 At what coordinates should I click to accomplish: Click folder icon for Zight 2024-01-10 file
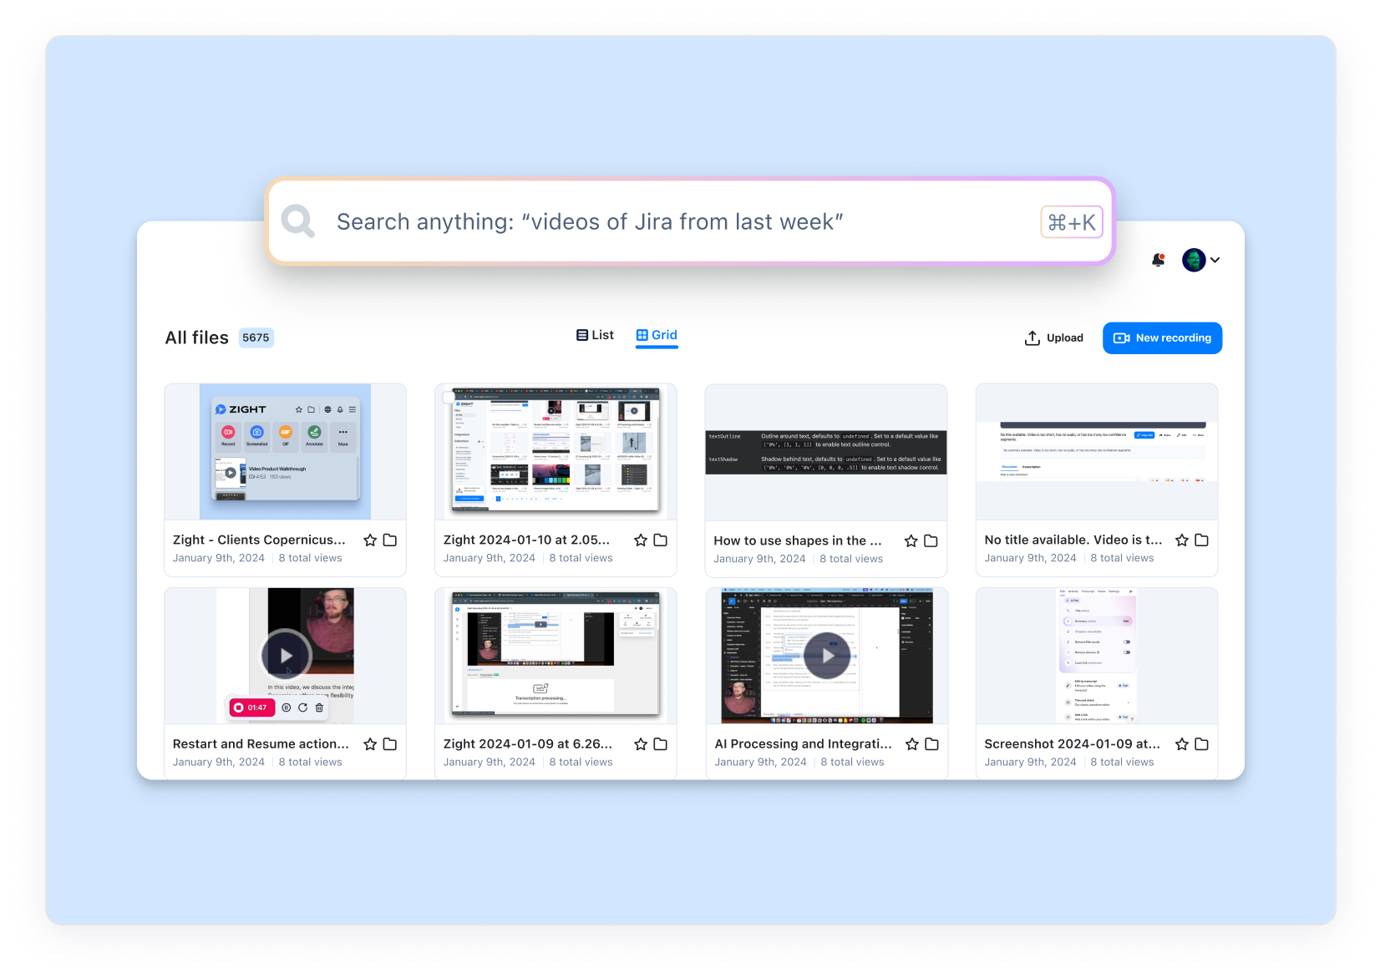pyautogui.click(x=661, y=540)
